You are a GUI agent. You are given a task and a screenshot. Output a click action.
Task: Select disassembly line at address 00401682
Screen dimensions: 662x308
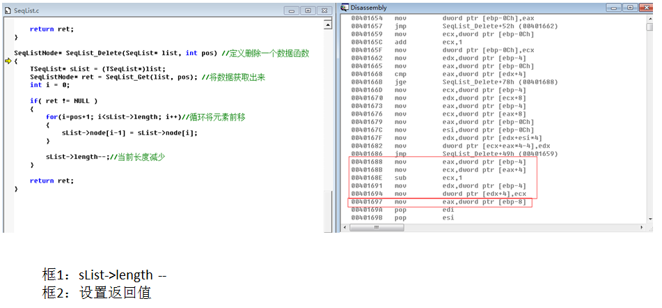[x=450, y=146]
